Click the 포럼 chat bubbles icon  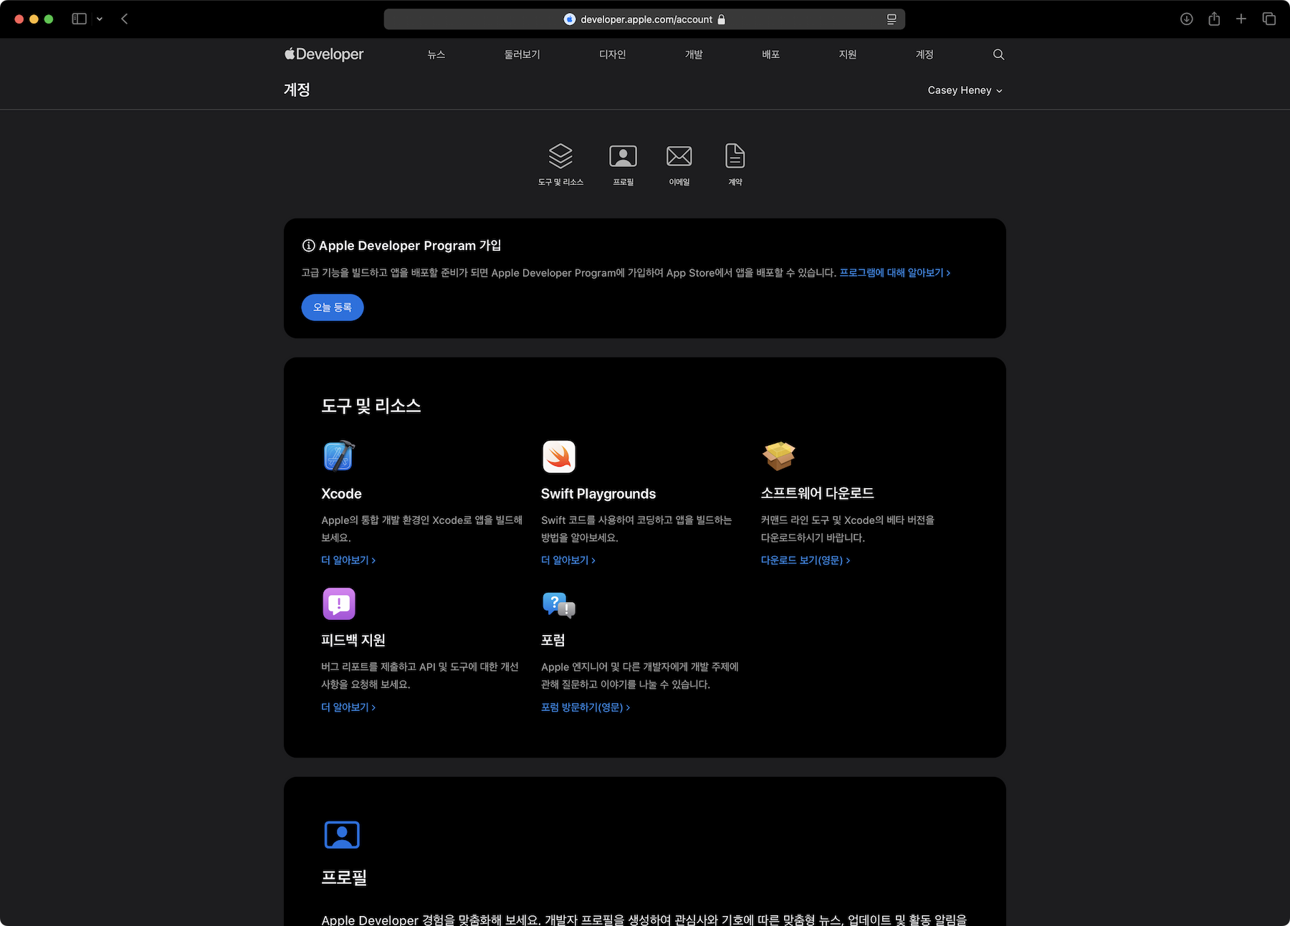coord(558,604)
